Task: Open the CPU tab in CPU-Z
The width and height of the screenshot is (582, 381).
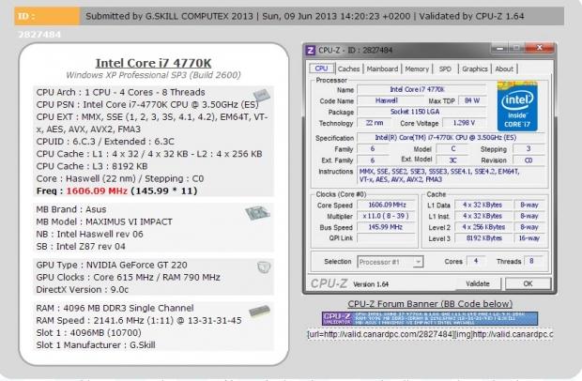Action: click(321, 69)
